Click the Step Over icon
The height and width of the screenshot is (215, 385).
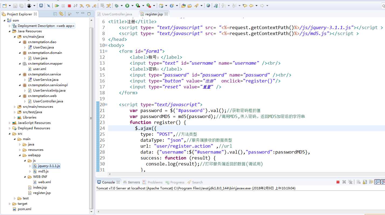click(x=88, y=6)
